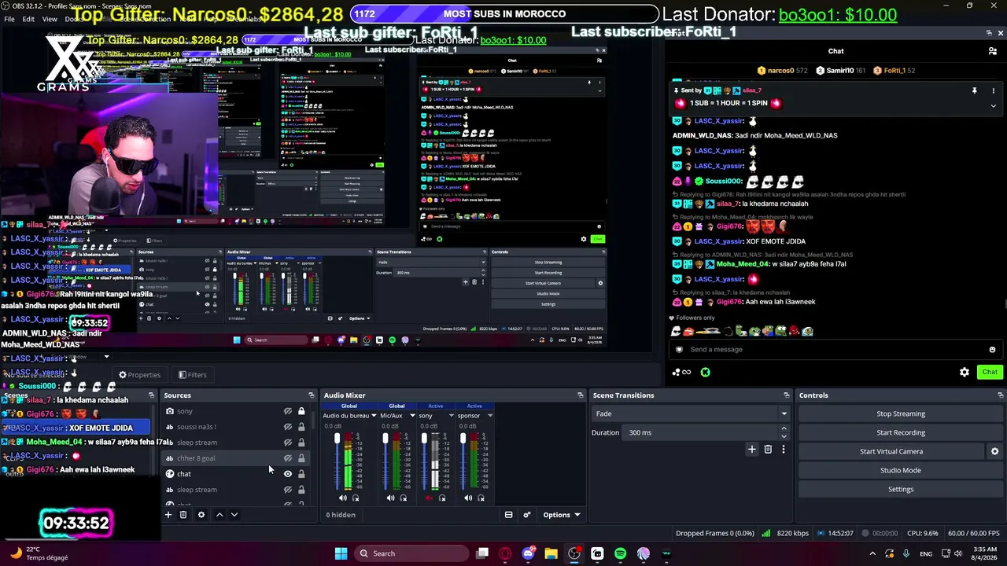The image size is (1007, 566).
Task: Adjust Mic/Aux volume fader
Action: tap(385, 438)
